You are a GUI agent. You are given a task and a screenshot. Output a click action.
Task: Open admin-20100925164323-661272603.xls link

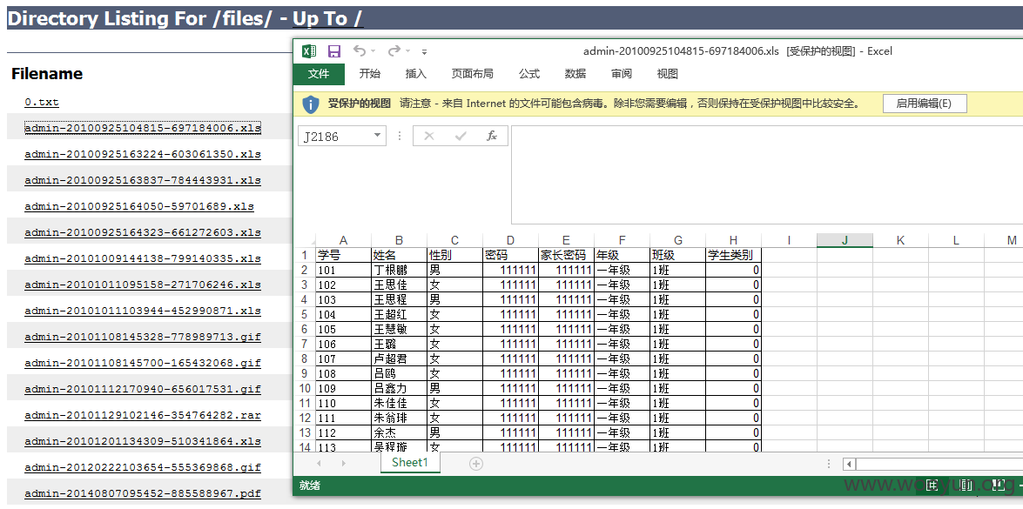click(143, 232)
